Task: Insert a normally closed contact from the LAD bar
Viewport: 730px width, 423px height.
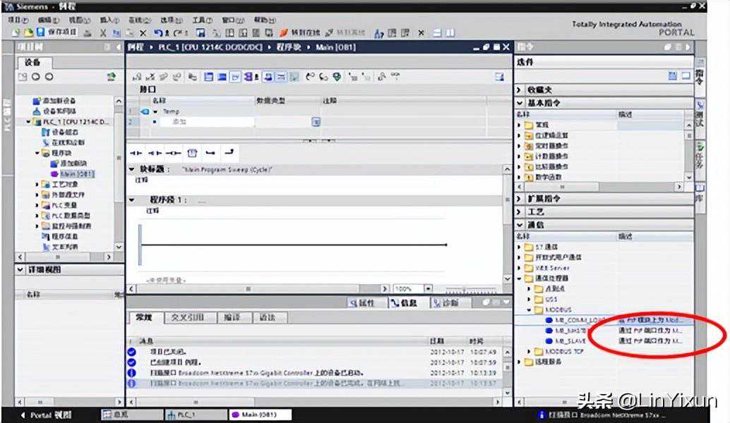Action: tap(155, 152)
